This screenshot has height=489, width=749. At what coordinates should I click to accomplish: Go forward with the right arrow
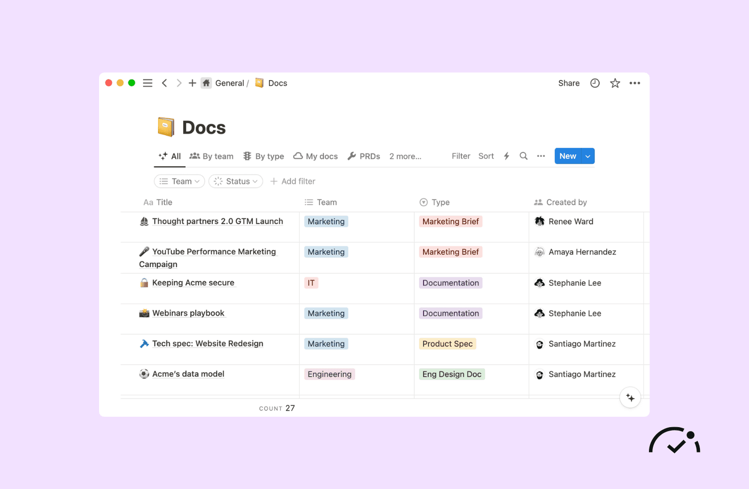[x=179, y=83]
